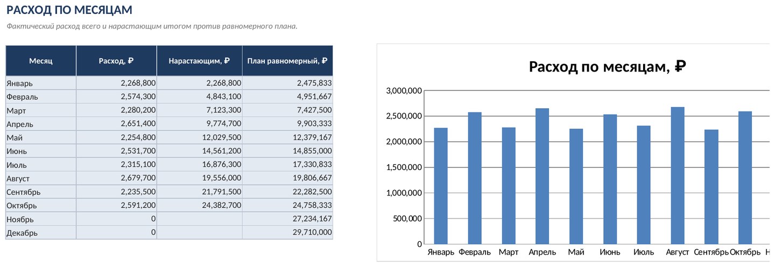The width and height of the screenshot is (775, 267).
Task: Click the 'Май' table cell
Action: (41, 138)
